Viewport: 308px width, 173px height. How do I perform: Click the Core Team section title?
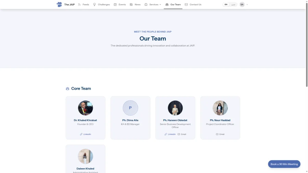81,89
